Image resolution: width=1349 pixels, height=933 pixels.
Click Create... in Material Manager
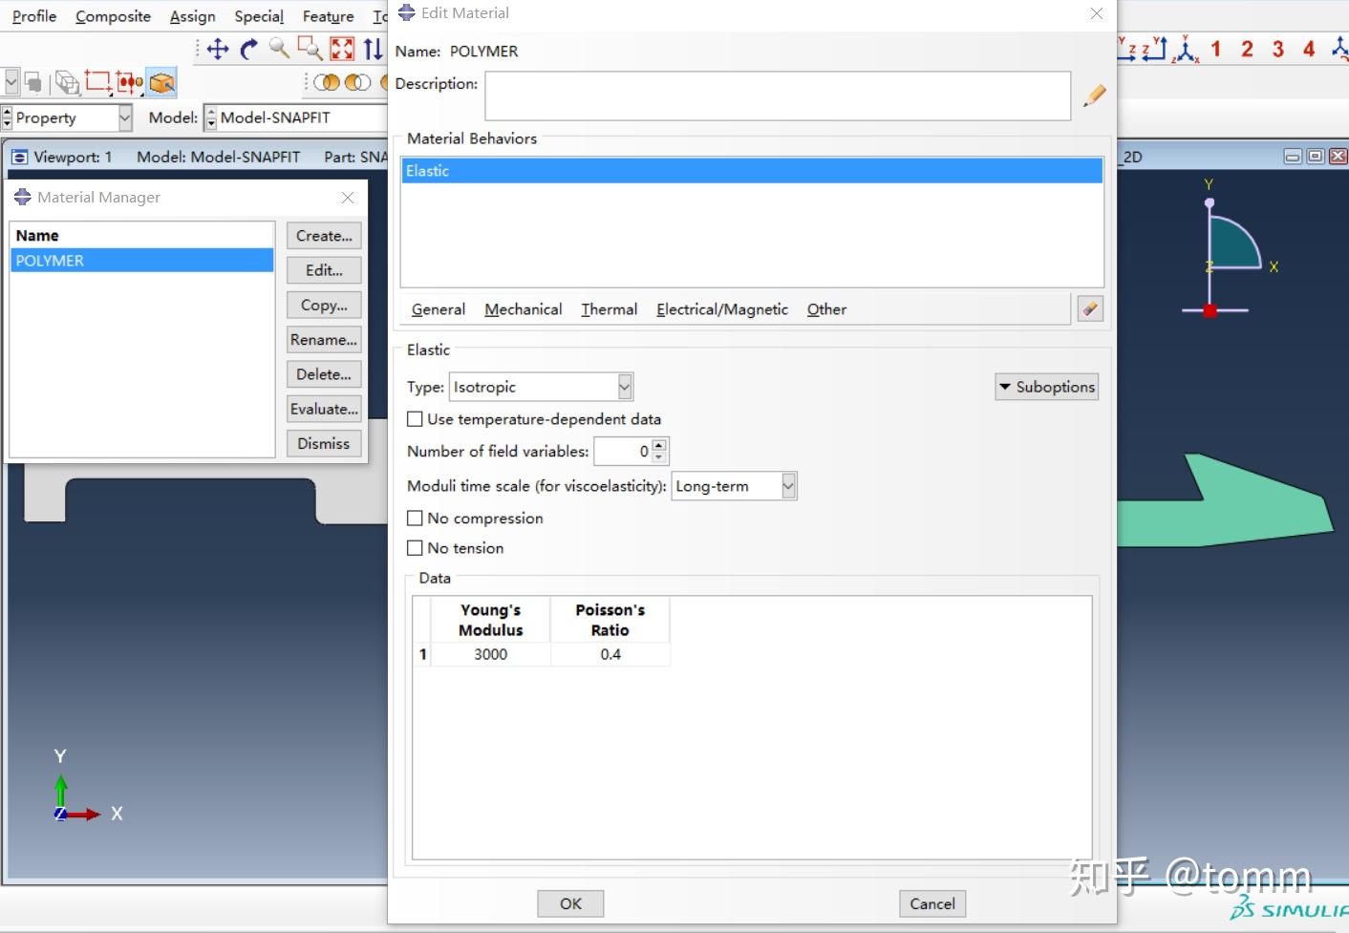324,236
